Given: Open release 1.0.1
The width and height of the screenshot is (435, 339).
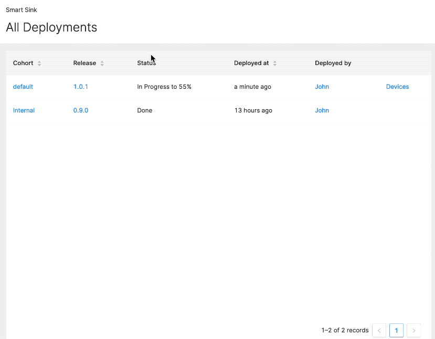Looking at the screenshot, I should coord(80,87).
